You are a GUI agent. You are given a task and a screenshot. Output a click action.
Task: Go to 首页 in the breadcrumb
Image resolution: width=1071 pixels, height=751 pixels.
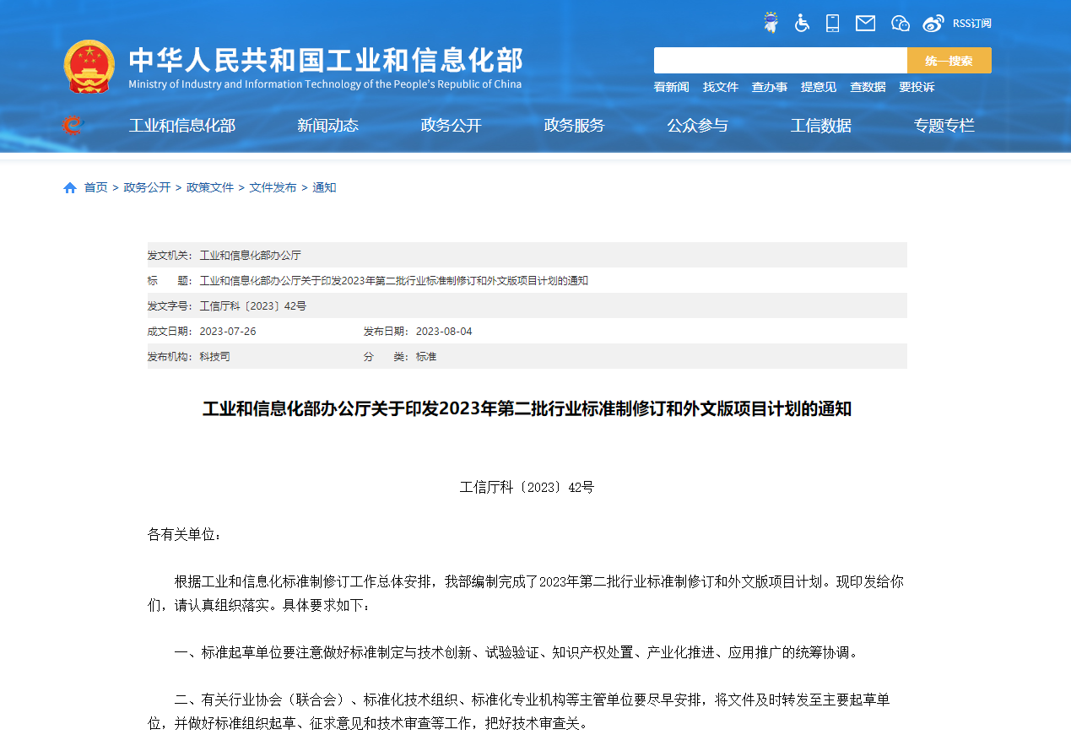coord(96,187)
